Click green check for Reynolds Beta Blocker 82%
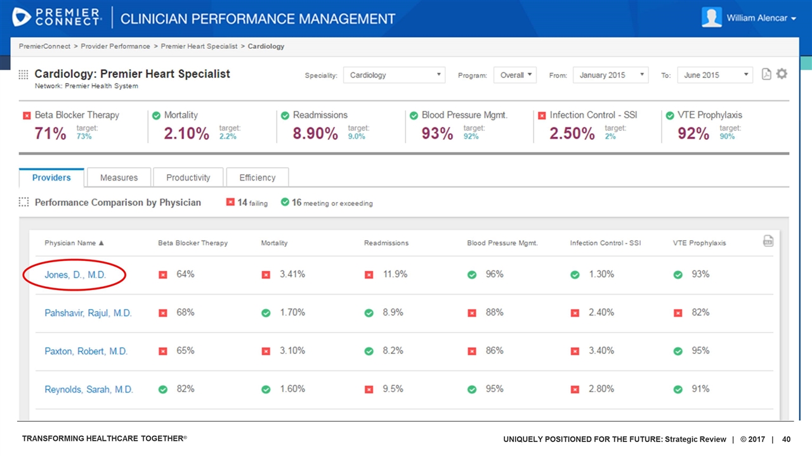Screen dimensions: 812x456 pyautogui.click(x=163, y=389)
